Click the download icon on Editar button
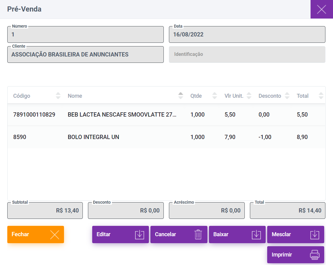The height and width of the screenshot is (272, 333). point(140,235)
